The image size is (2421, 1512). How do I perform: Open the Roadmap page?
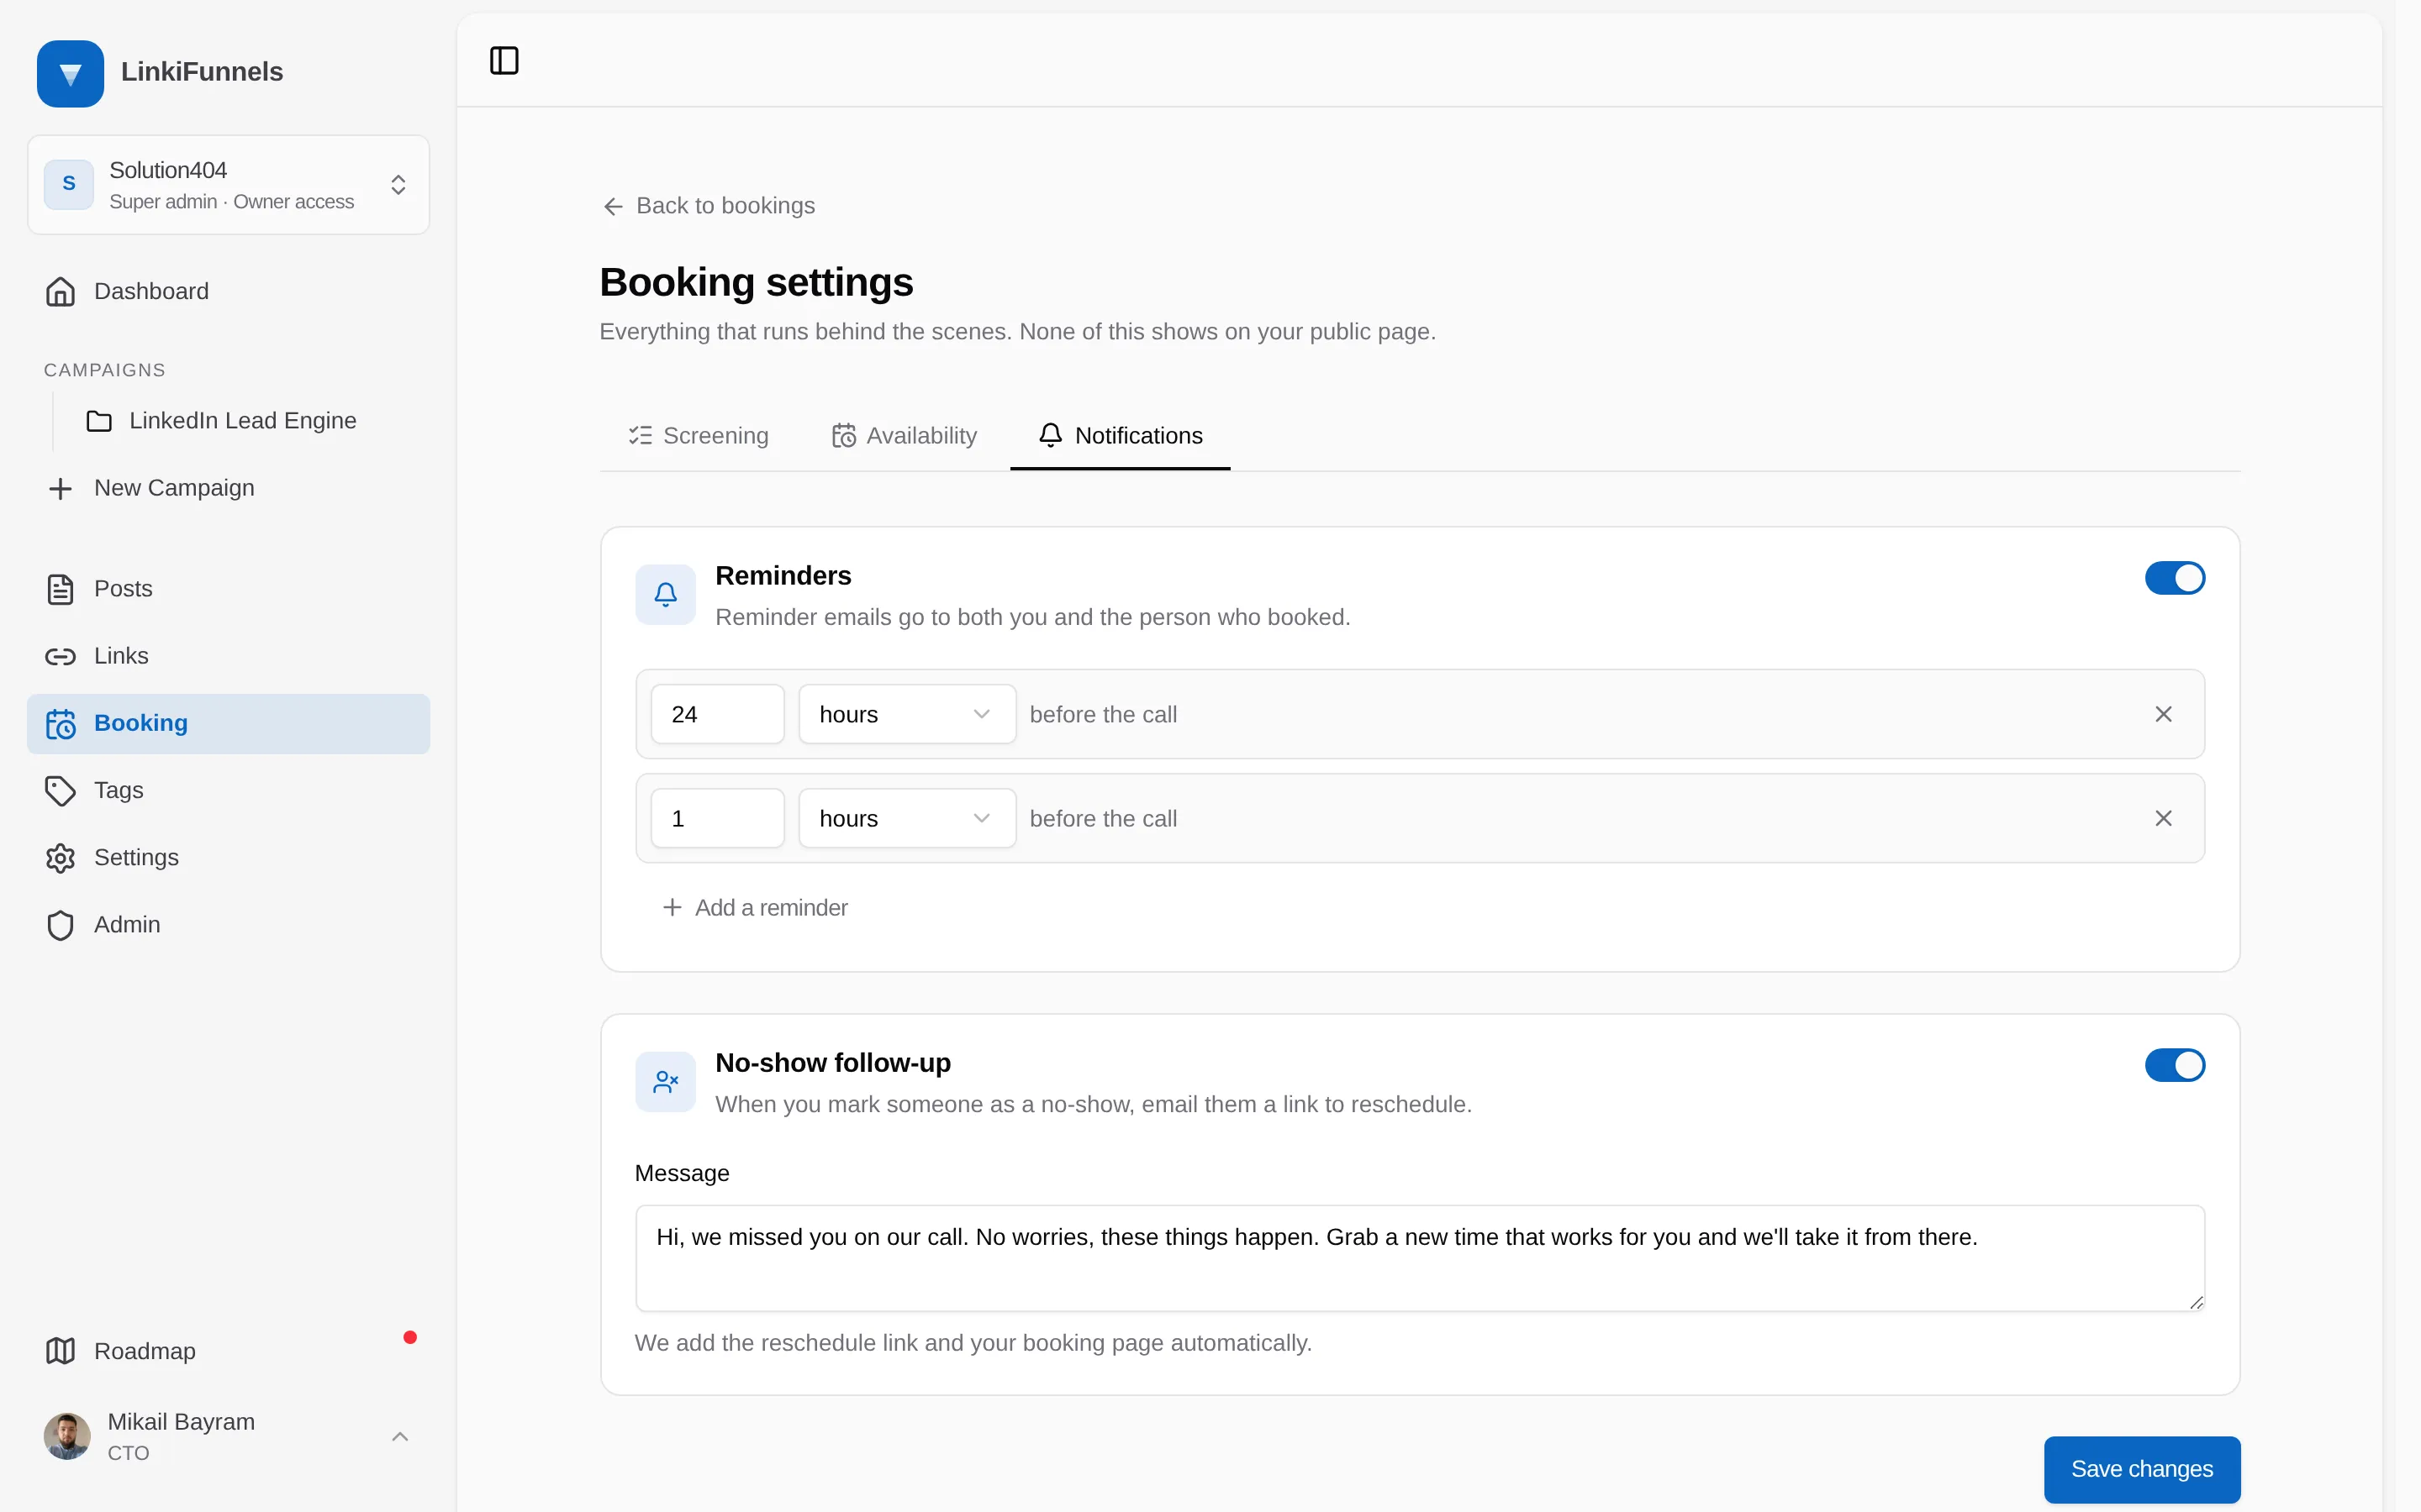tap(228, 1351)
